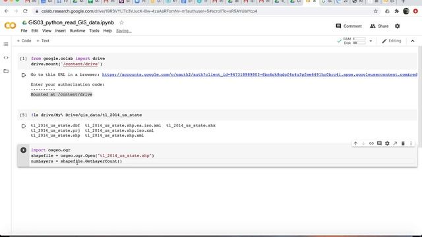The height and width of the screenshot is (237, 422).
Task: Share the notebook
Action: (379, 26)
